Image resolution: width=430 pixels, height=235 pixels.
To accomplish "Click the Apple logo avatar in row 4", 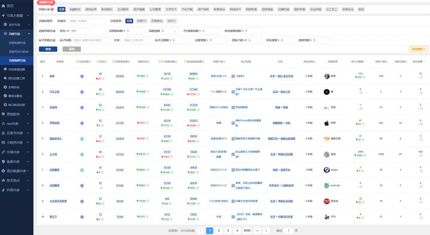I will tap(326, 123).
